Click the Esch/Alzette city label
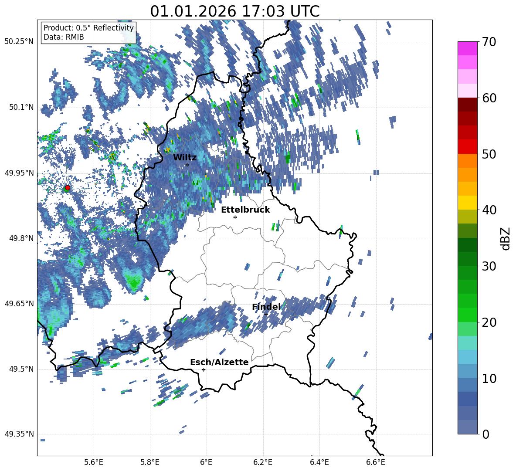Viewport: 516px width, 471px height. pyautogui.click(x=219, y=362)
